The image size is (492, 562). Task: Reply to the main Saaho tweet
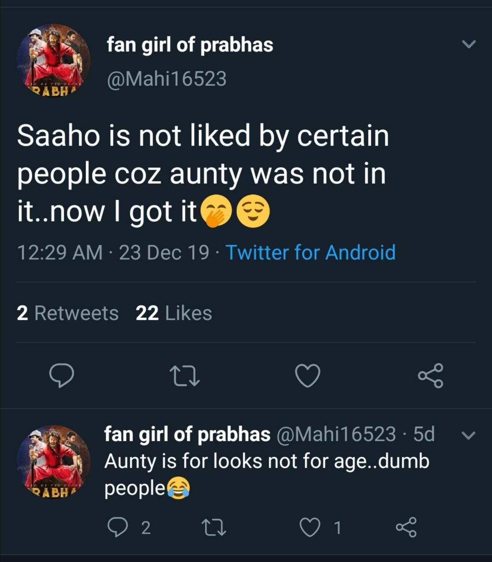click(61, 375)
